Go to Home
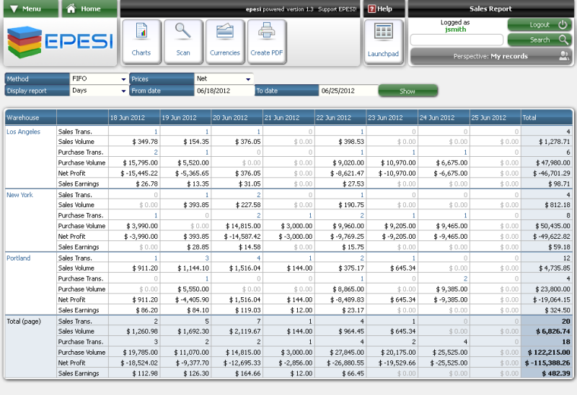577x395 pixels. click(x=89, y=9)
